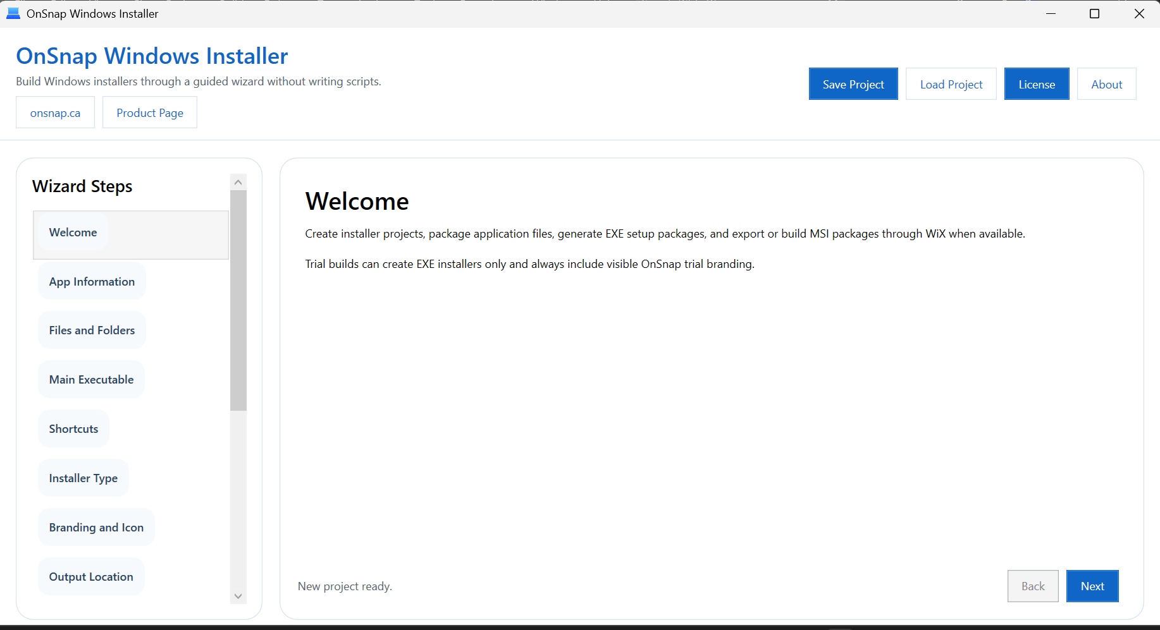Viewport: 1160px width, 630px height.
Task: Open the Main Executable step
Action: point(92,379)
